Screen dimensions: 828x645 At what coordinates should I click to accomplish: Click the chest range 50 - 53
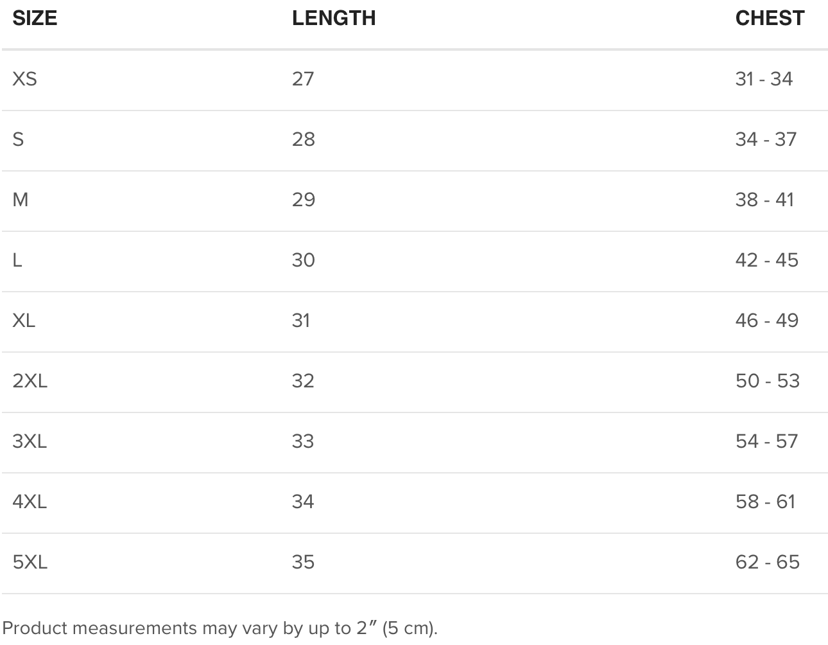click(767, 381)
